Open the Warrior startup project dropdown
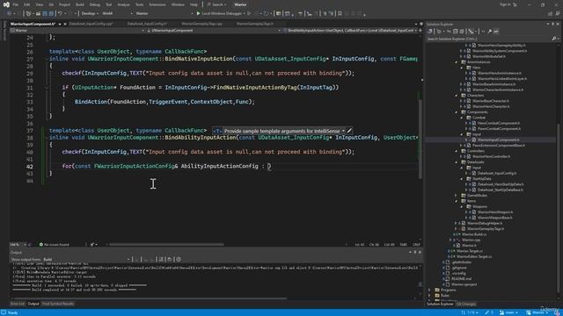 point(164,14)
